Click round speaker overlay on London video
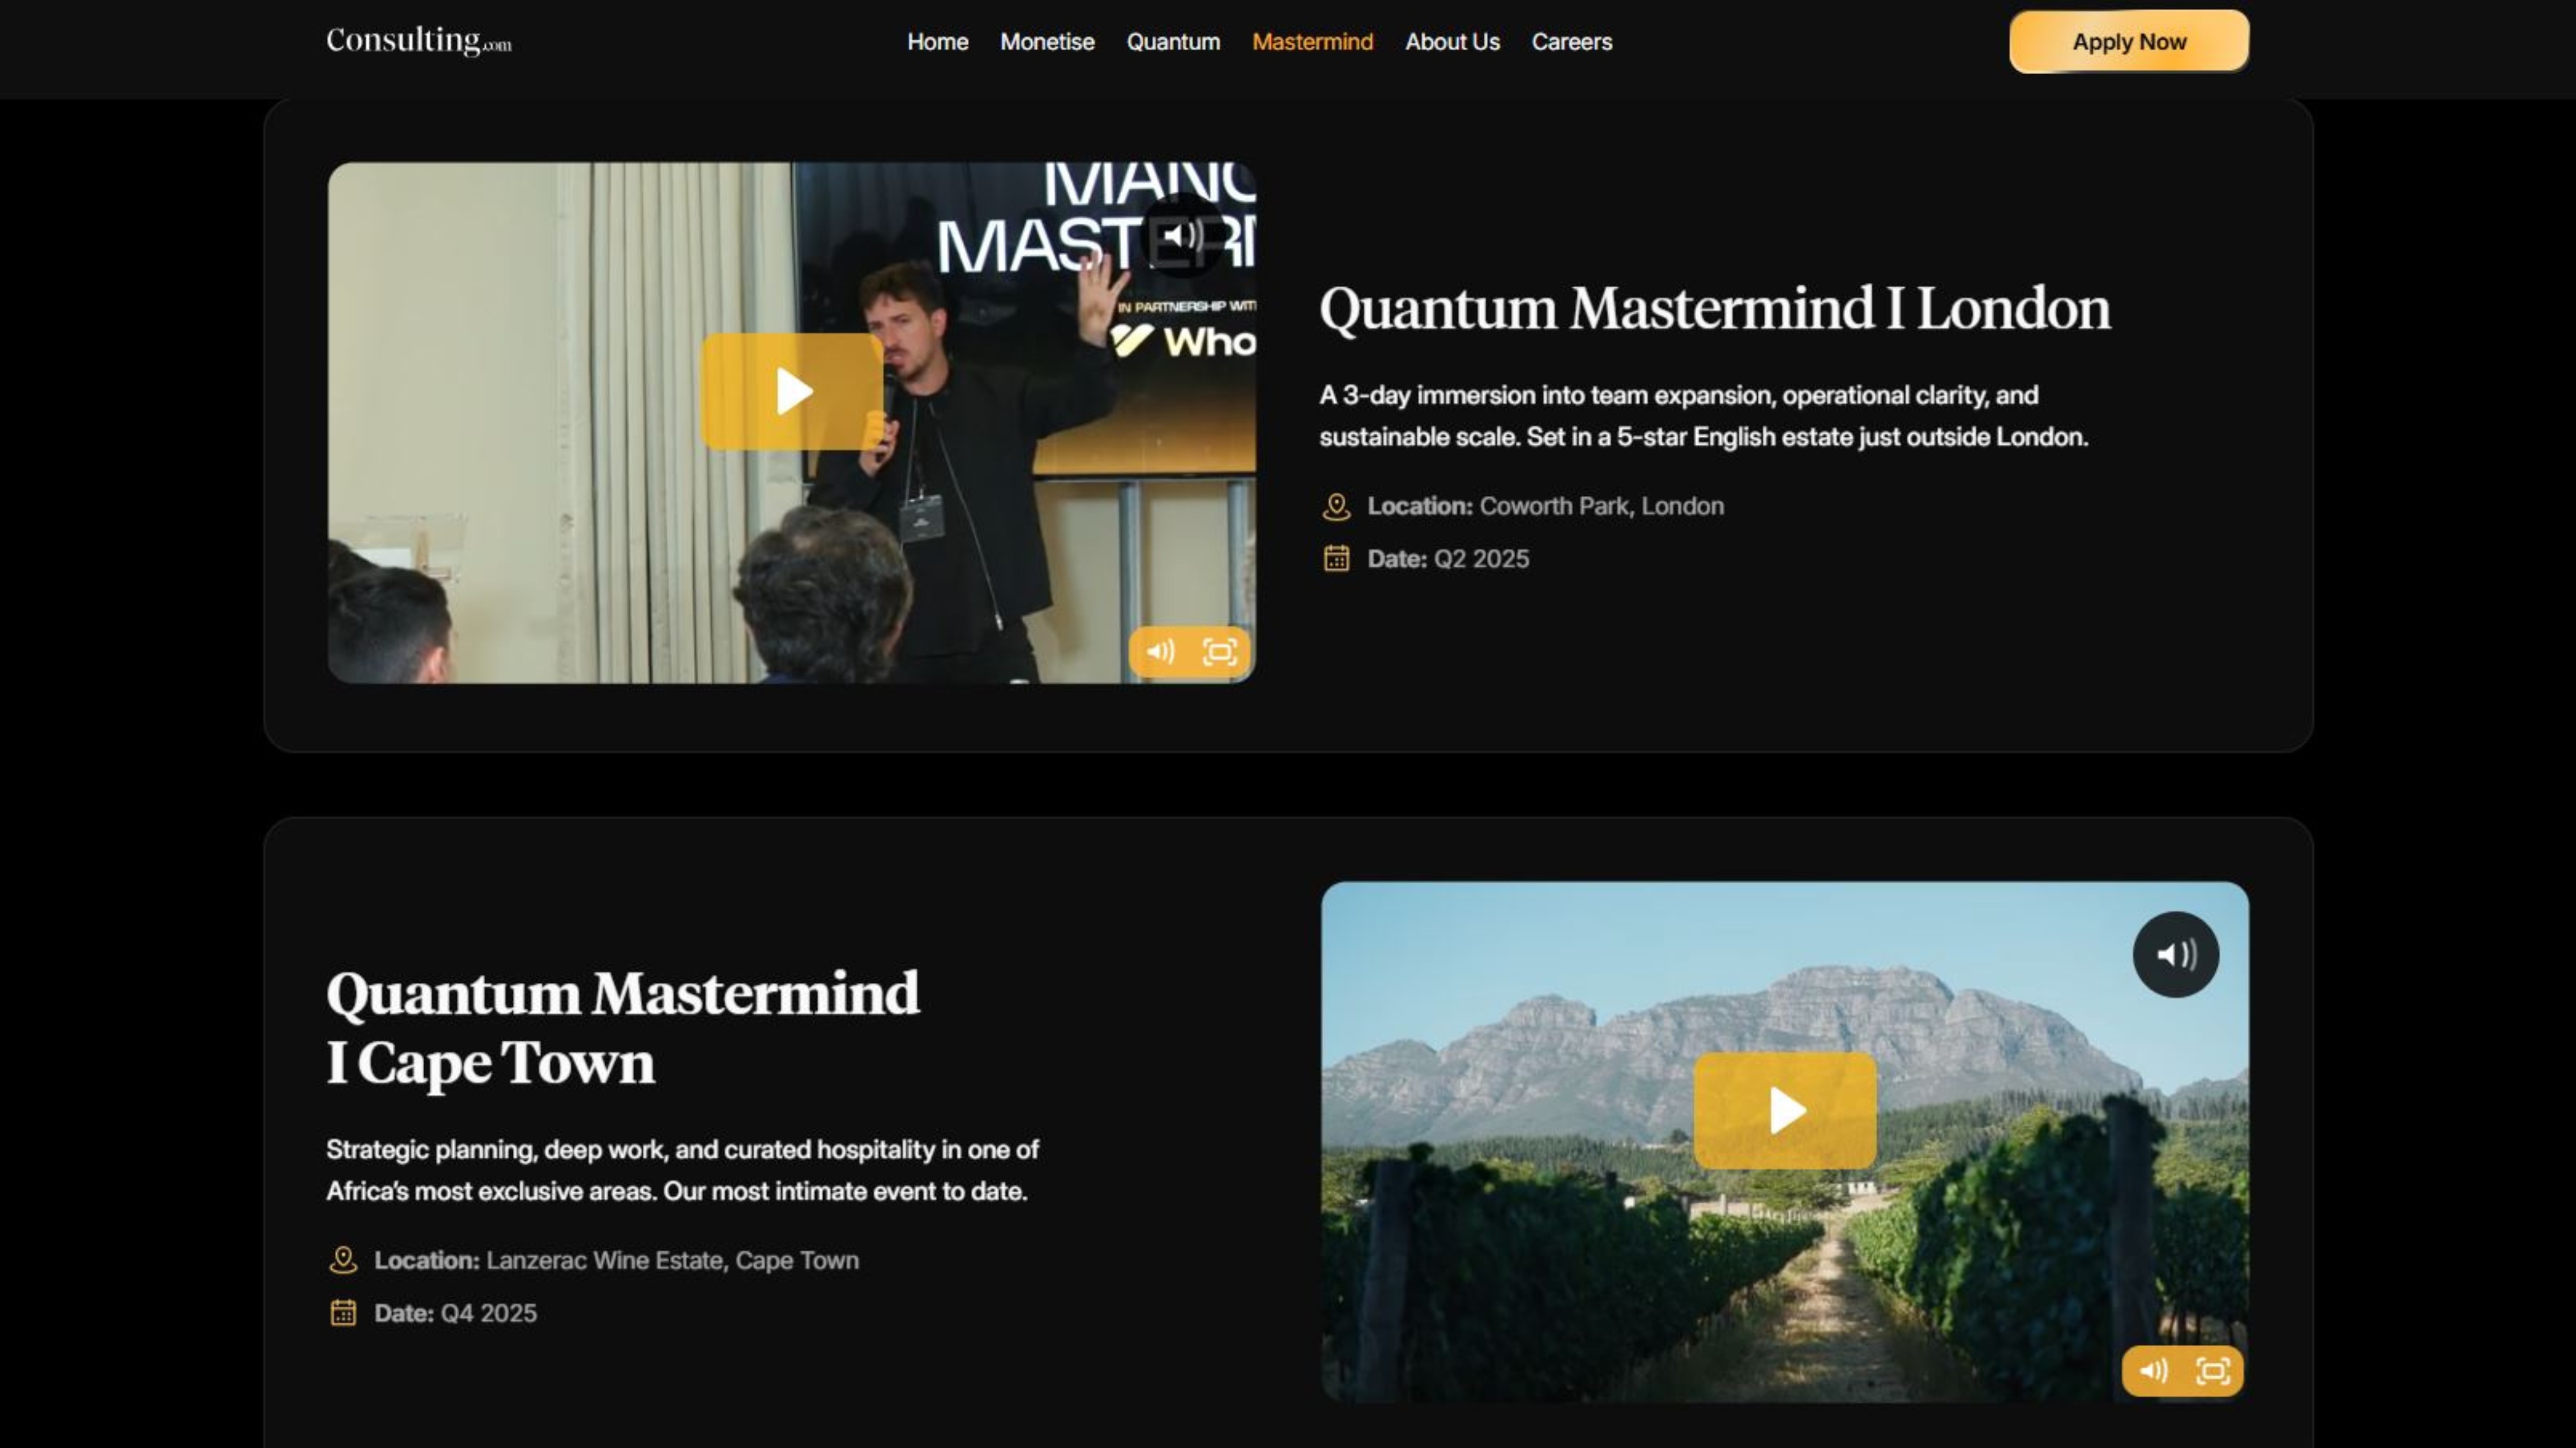Viewport: 2576px width, 1448px height. 1181,236
